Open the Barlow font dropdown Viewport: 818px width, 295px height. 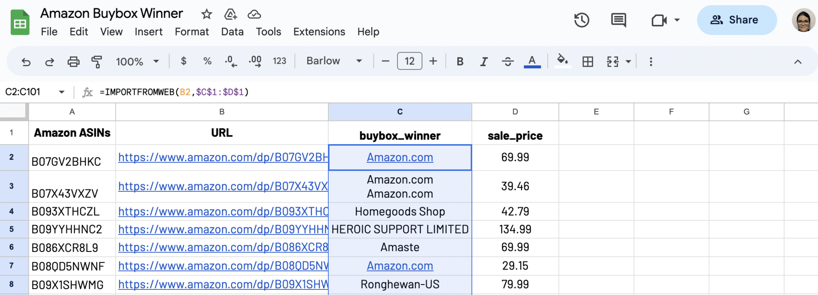click(334, 61)
